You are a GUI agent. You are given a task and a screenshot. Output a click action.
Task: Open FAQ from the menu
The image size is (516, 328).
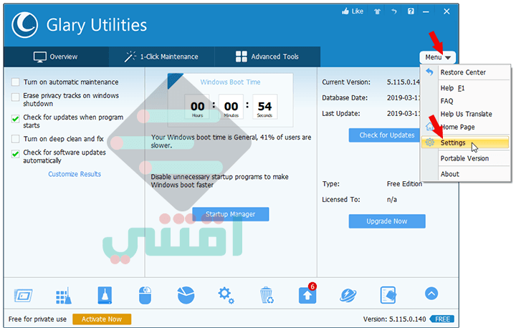(x=465, y=101)
